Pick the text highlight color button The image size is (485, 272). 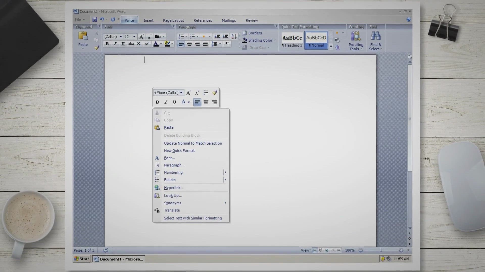coord(167,44)
